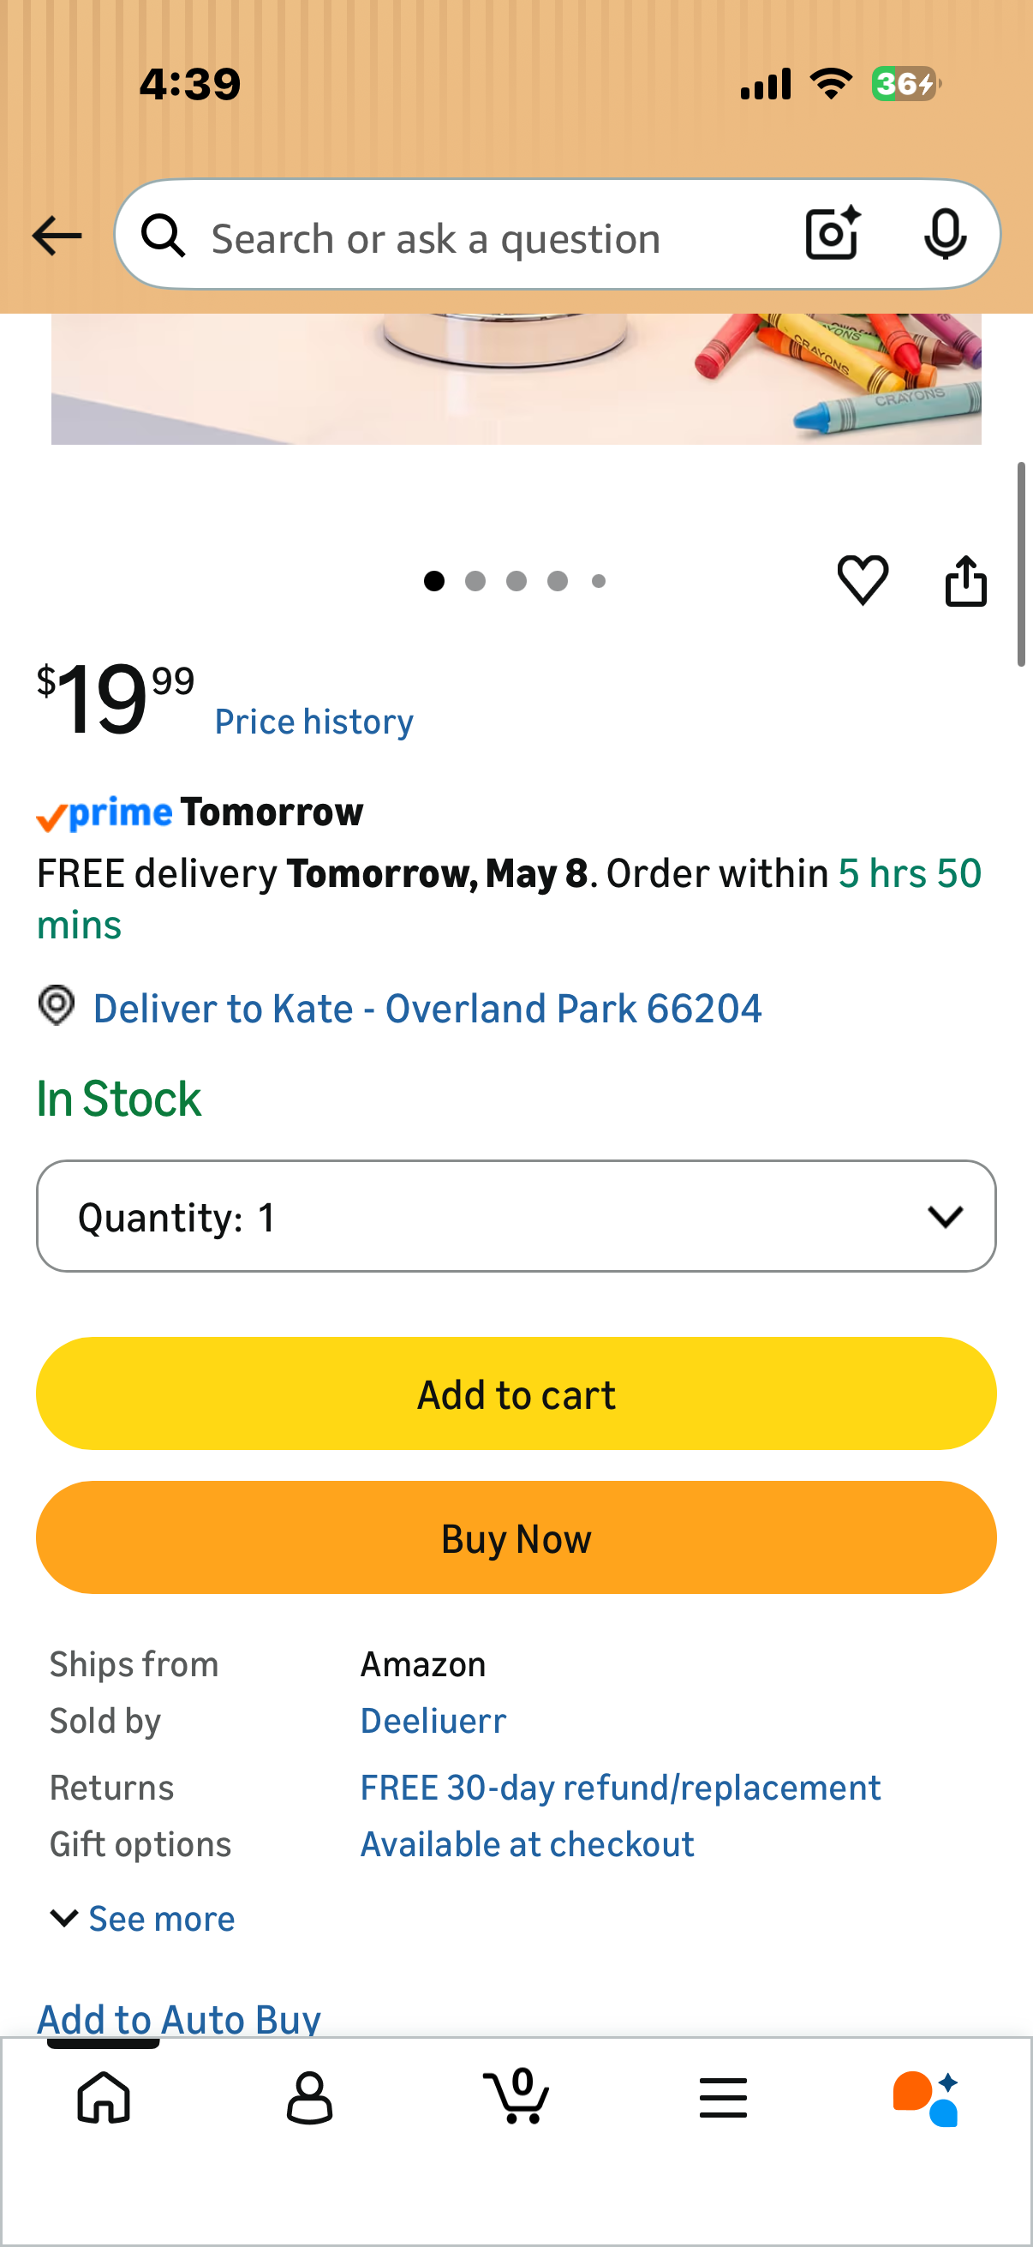This screenshot has height=2247, width=1033.
Task: Launch the Rufus AI assistant icon
Action: 926,2098
